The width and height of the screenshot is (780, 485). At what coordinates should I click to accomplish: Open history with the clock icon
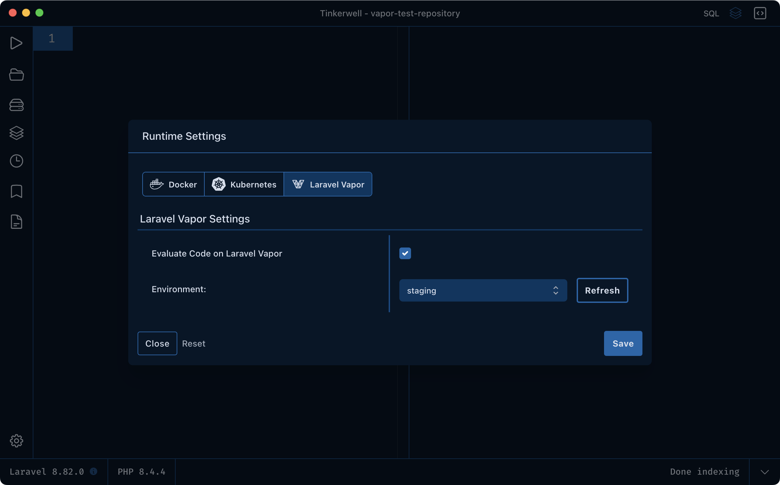16,161
